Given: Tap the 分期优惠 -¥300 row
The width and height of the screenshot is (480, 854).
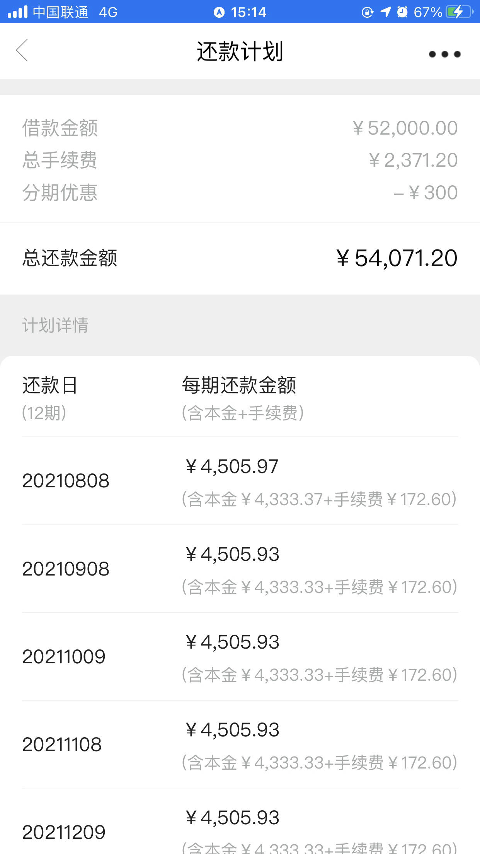Looking at the screenshot, I should pos(240,192).
